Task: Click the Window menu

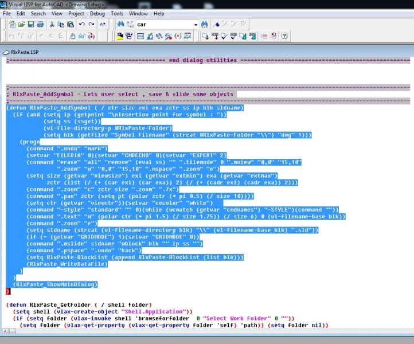Action: pos(138,13)
